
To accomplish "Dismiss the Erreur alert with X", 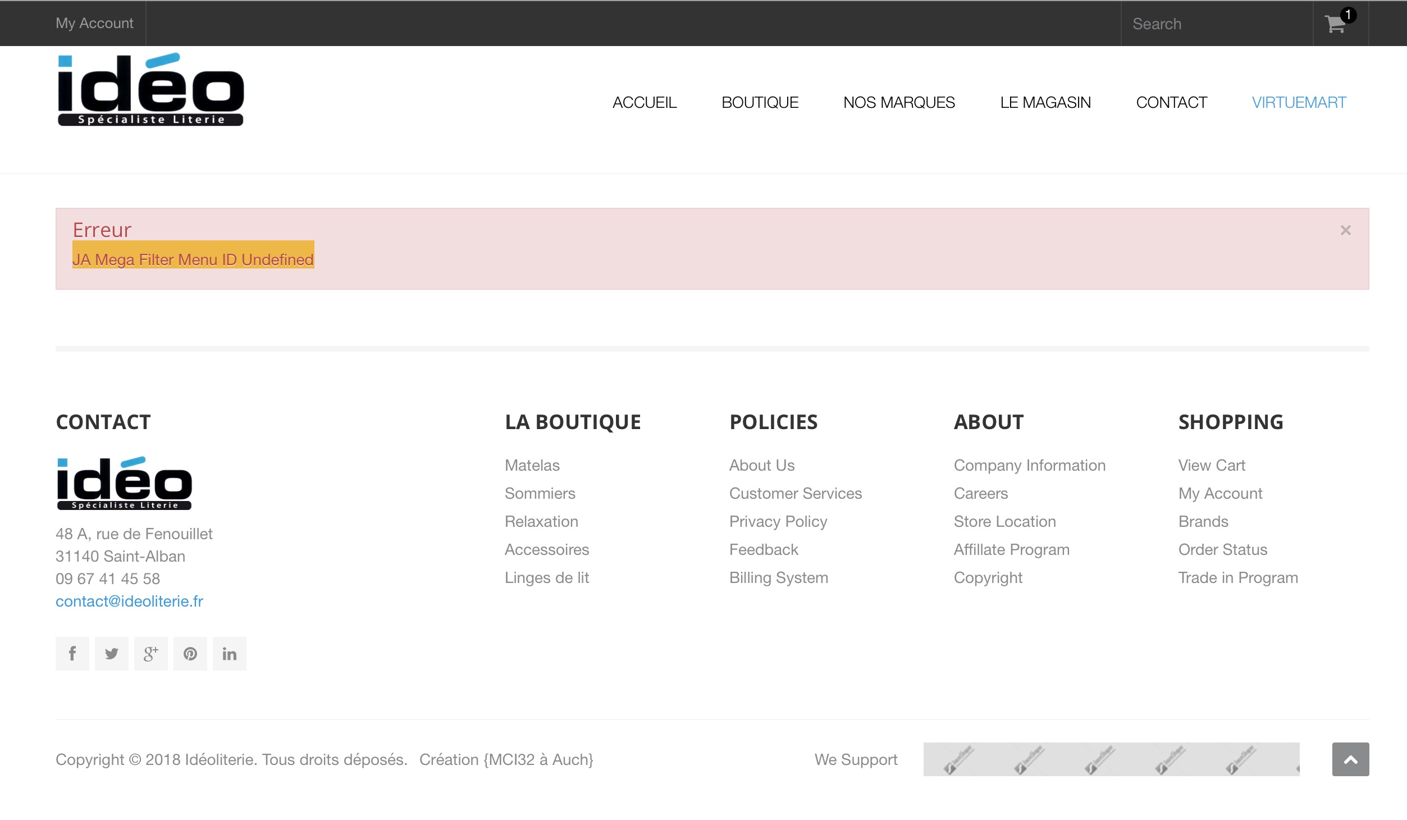I will pos(1345,230).
